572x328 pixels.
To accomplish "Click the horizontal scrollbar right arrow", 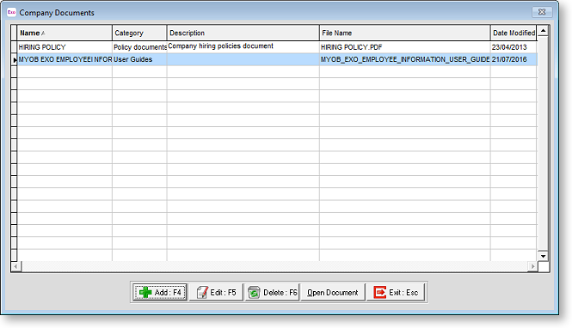I will pos(532,266).
